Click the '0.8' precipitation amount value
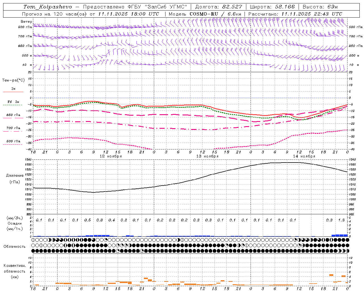Image resolution: width=364 pixels, height=291 pixels. (100, 220)
